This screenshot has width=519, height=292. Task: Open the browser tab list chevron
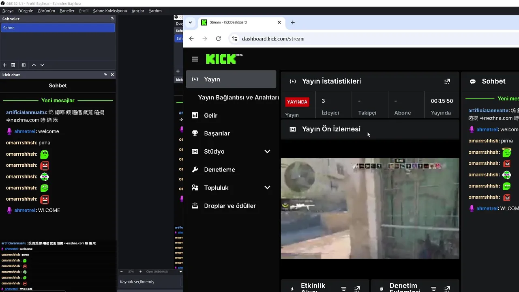coord(190,22)
